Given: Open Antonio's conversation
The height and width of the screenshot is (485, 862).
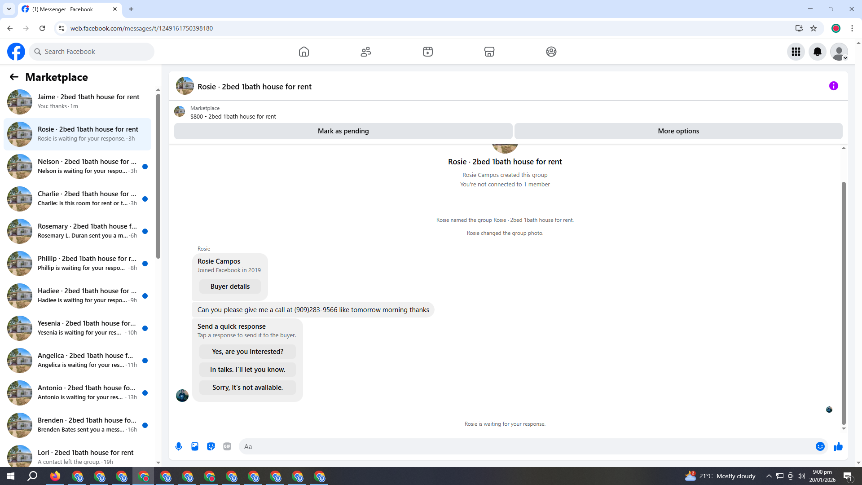Looking at the screenshot, I should [77, 393].
